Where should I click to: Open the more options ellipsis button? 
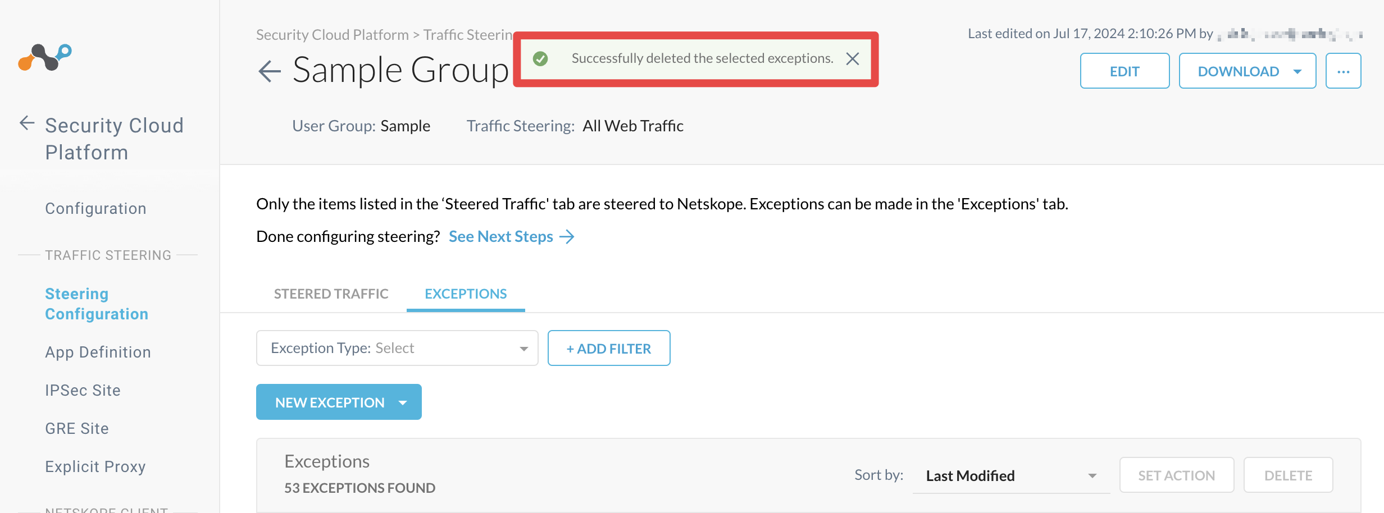[x=1343, y=71]
